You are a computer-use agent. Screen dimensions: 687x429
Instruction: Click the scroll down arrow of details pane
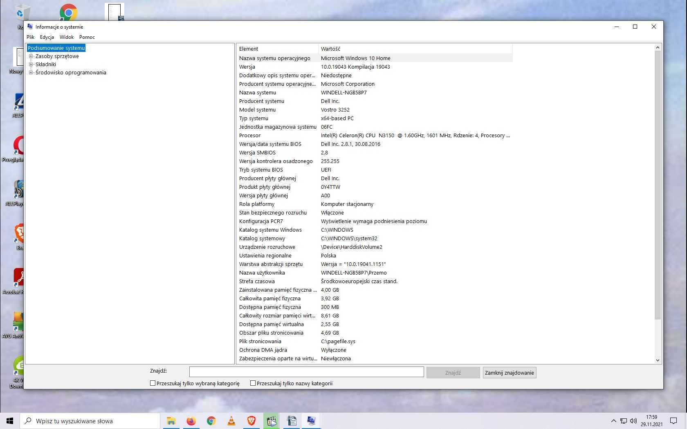tap(658, 360)
